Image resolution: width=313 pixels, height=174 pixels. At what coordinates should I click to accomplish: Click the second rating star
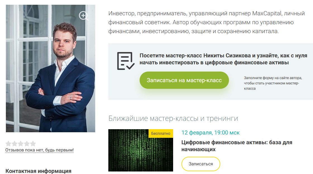tap(15, 144)
